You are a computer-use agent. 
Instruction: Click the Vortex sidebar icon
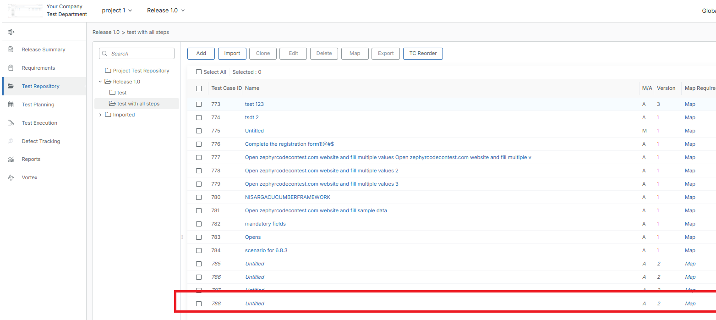coord(11,177)
